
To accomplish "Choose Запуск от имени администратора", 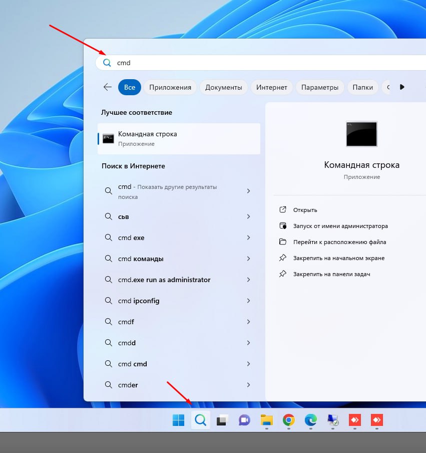I will pos(340,226).
